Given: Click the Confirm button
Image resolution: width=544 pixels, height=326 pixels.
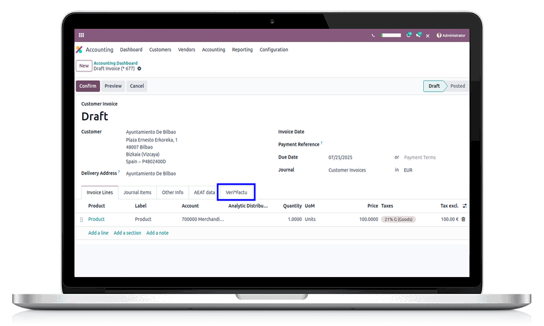Looking at the screenshot, I should coord(88,86).
